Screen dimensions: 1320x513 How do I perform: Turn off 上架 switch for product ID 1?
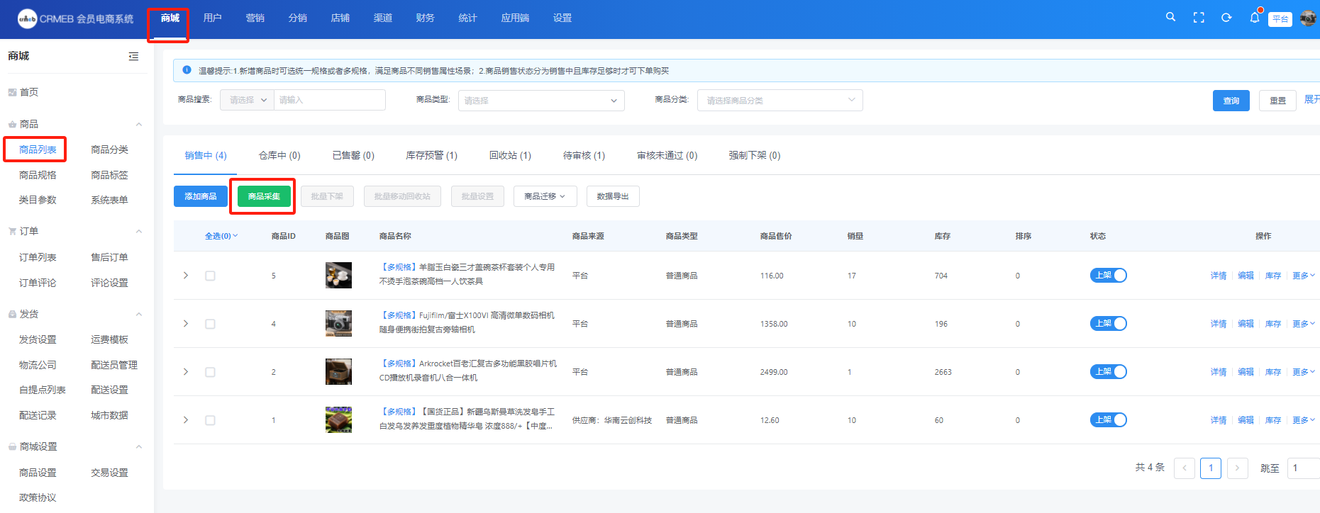tap(1108, 420)
